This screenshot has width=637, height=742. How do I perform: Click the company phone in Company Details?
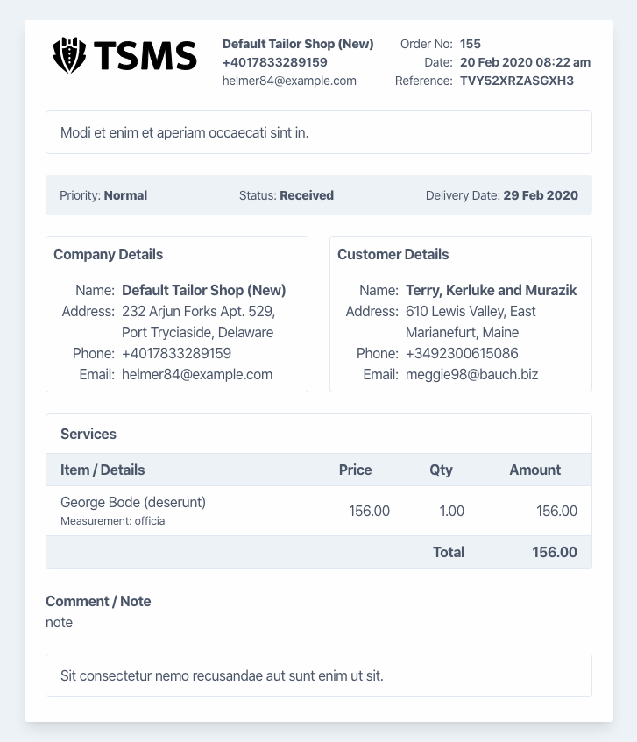coord(176,353)
